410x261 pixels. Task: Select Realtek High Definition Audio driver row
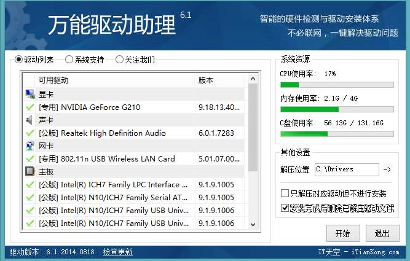pos(135,133)
